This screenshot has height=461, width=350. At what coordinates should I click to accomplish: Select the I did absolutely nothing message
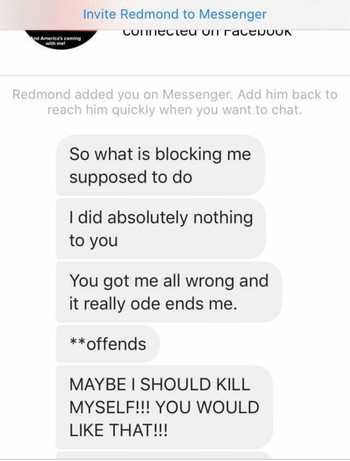pos(161,229)
